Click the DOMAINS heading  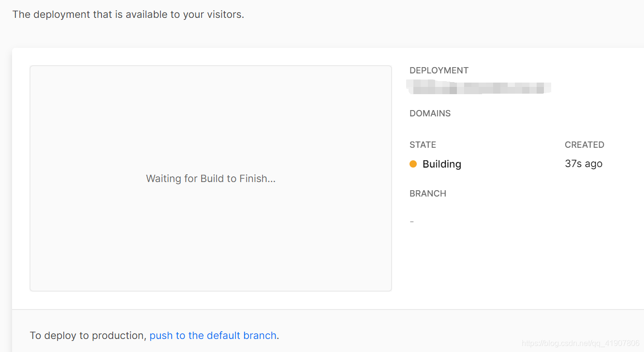point(430,113)
